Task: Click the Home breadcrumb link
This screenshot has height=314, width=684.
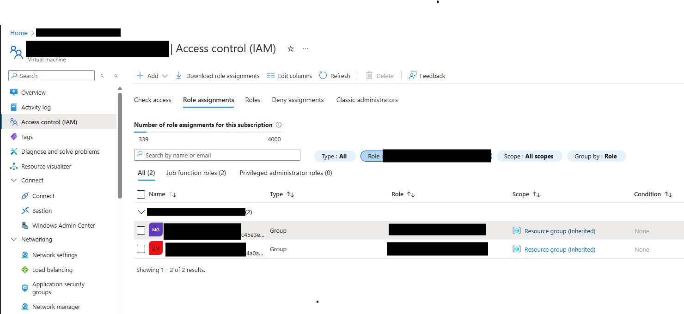Action: coord(19,33)
